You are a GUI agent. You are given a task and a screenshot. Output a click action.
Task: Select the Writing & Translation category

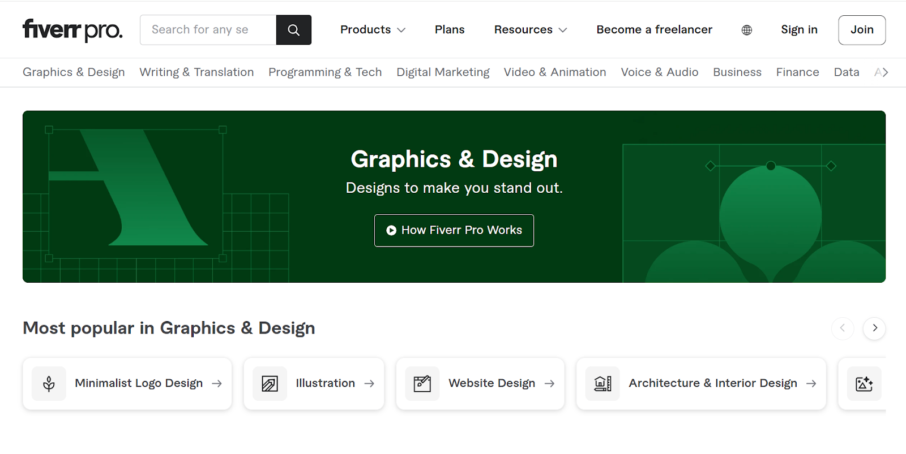coord(196,72)
